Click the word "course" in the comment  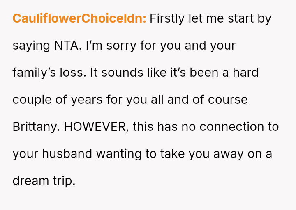click(228, 100)
